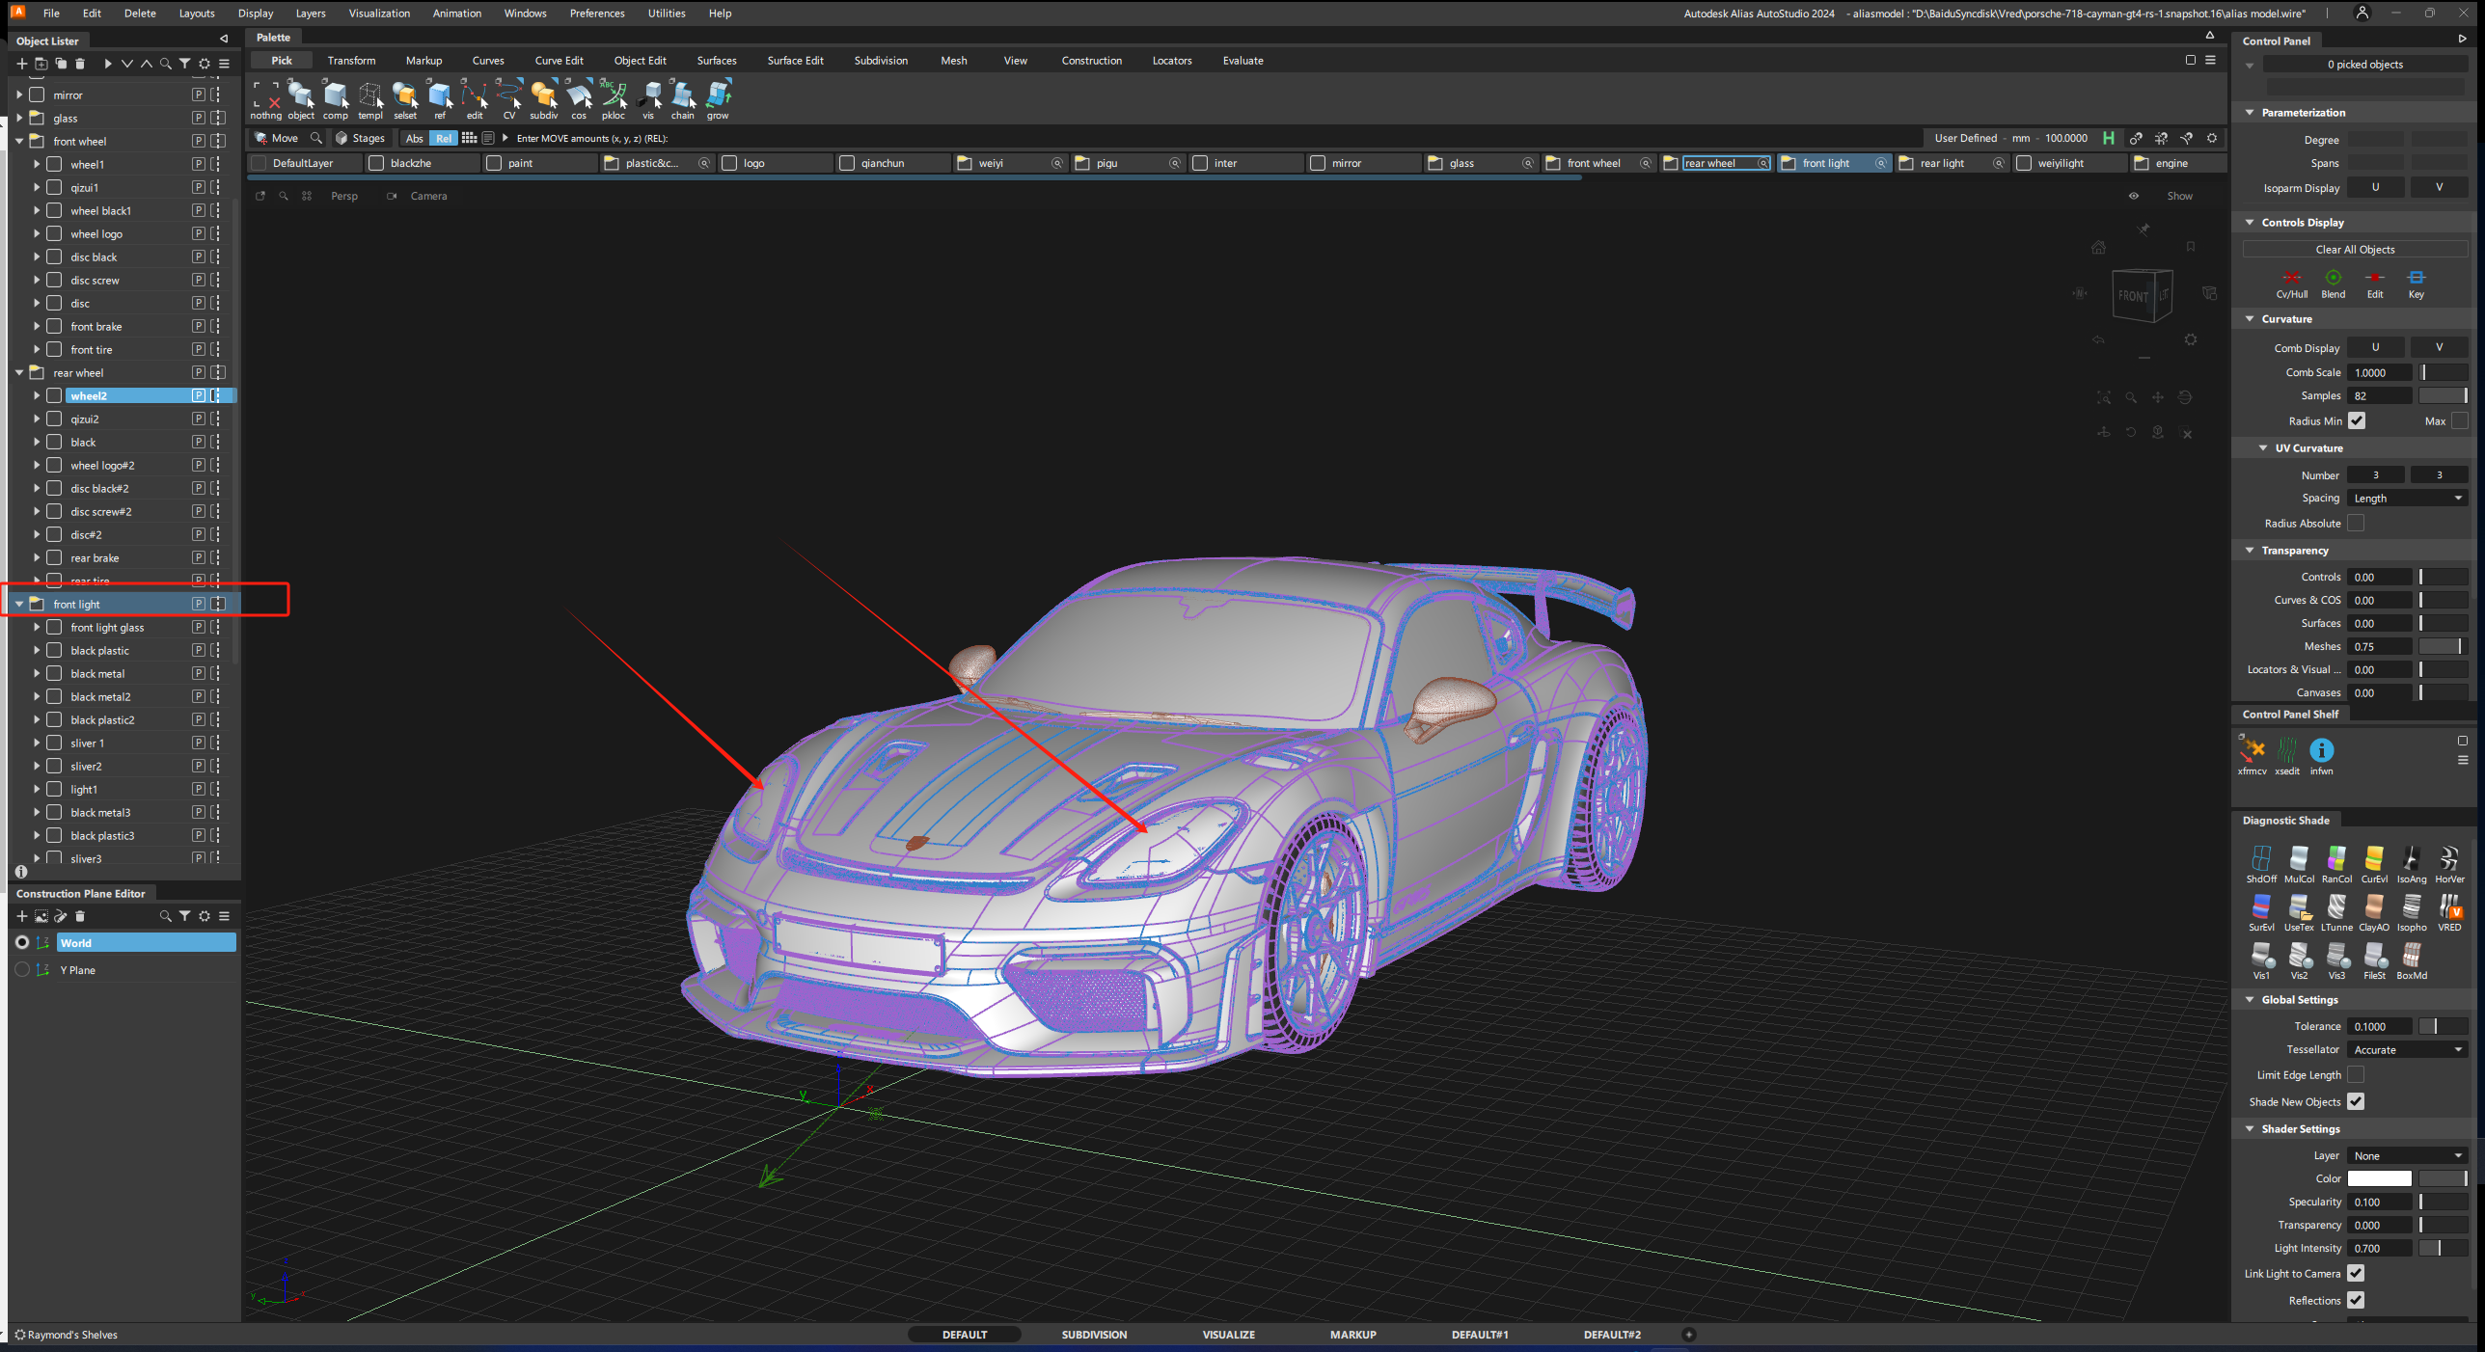Collapse the front light group in Object Lister
Image resolution: width=2485 pixels, height=1352 pixels.
pyautogui.click(x=18, y=604)
